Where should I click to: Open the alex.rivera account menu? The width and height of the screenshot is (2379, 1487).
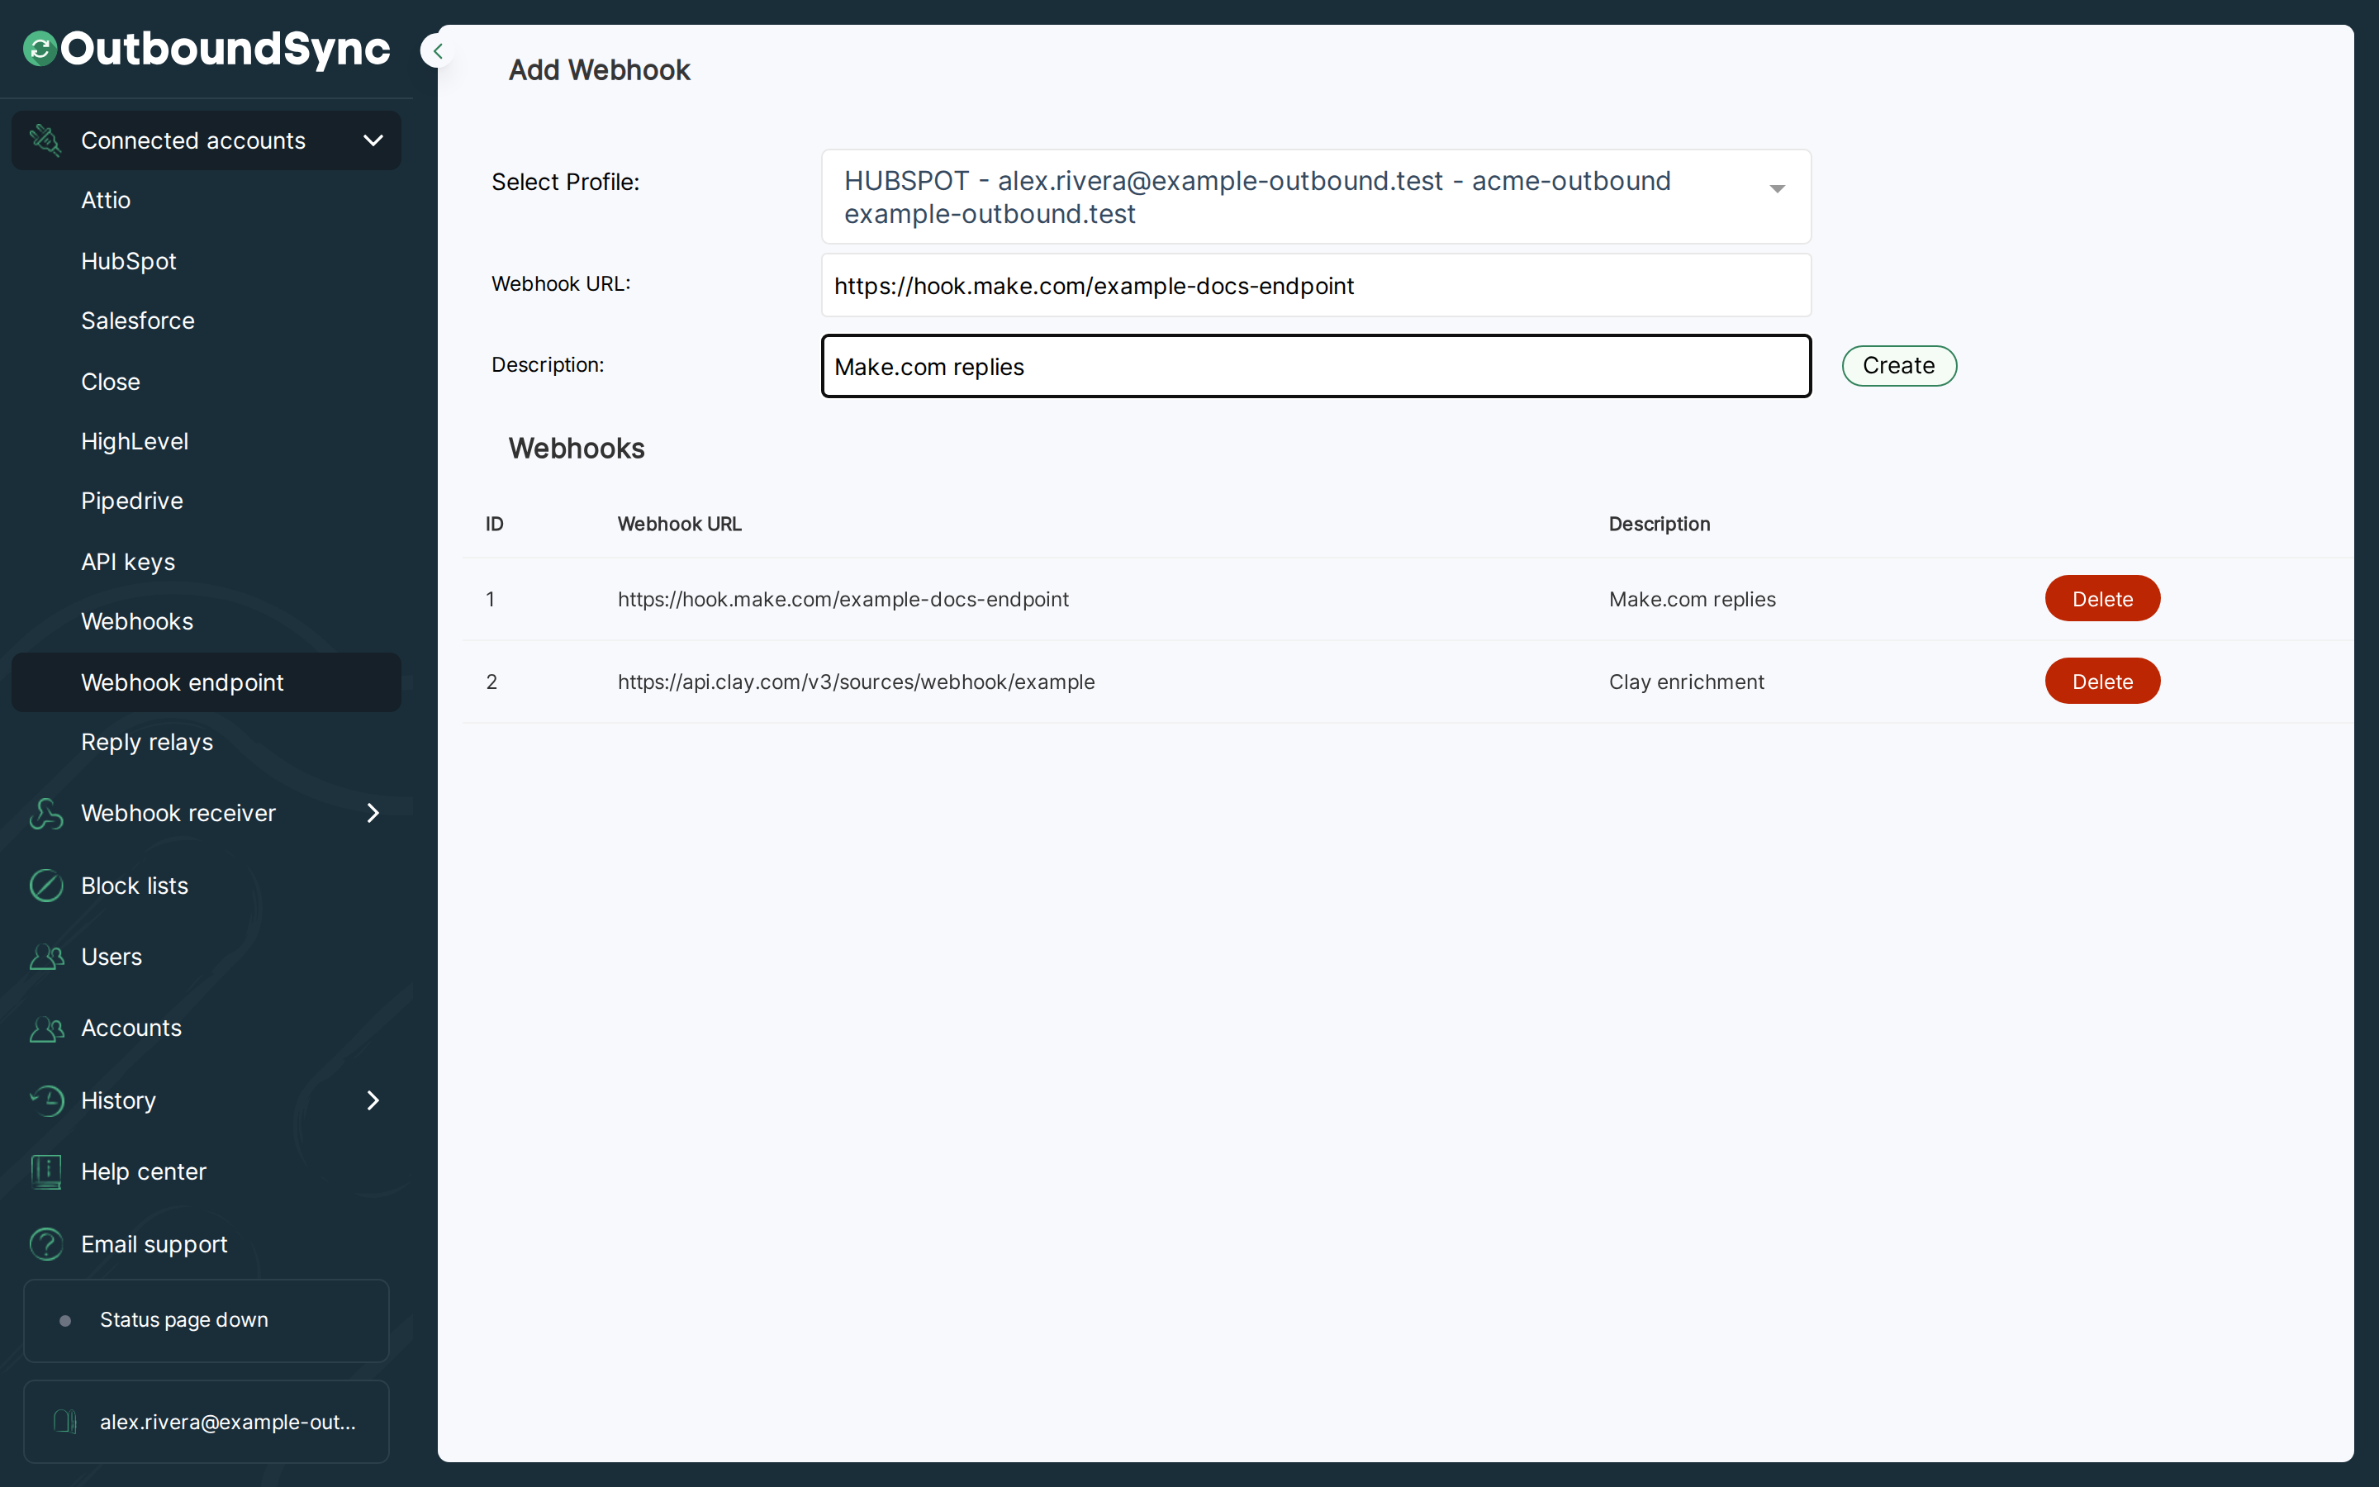[206, 1422]
